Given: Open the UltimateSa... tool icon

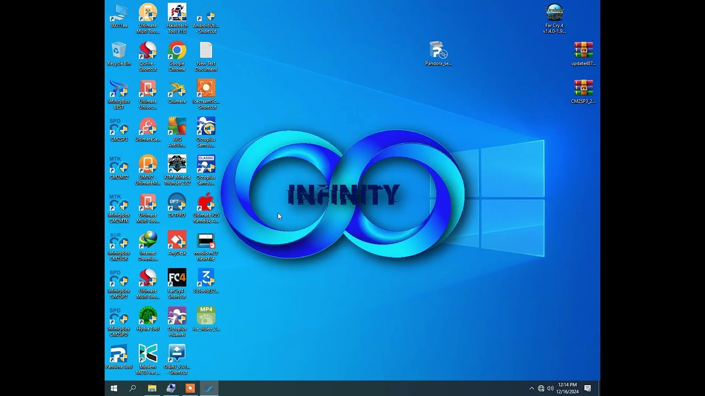Looking at the screenshot, I should pyautogui.click(x=148, y=129).
